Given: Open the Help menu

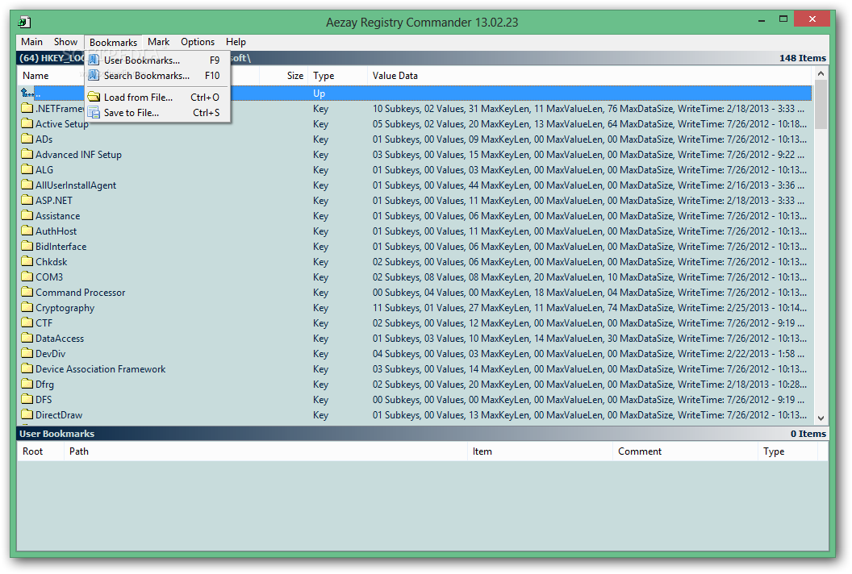Looking at the screenshot, I should [x=236, y=42].
